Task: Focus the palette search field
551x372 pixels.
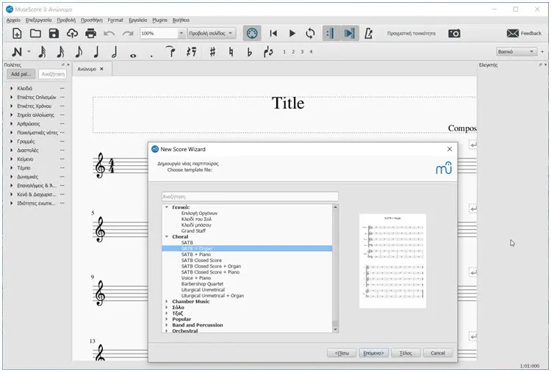Action: point(52,73)
